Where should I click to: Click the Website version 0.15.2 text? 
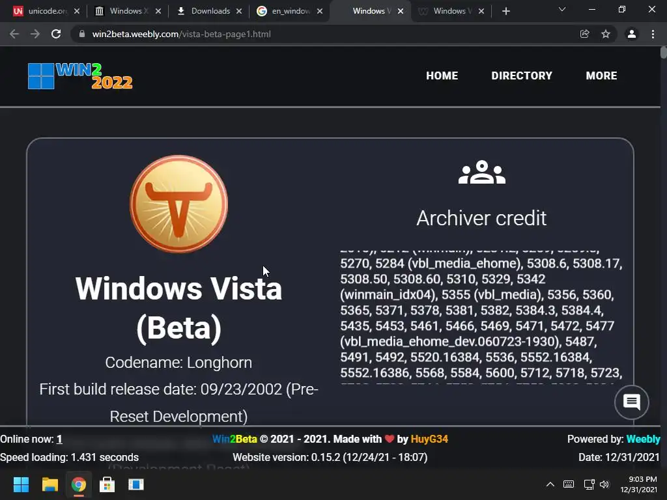330,458
